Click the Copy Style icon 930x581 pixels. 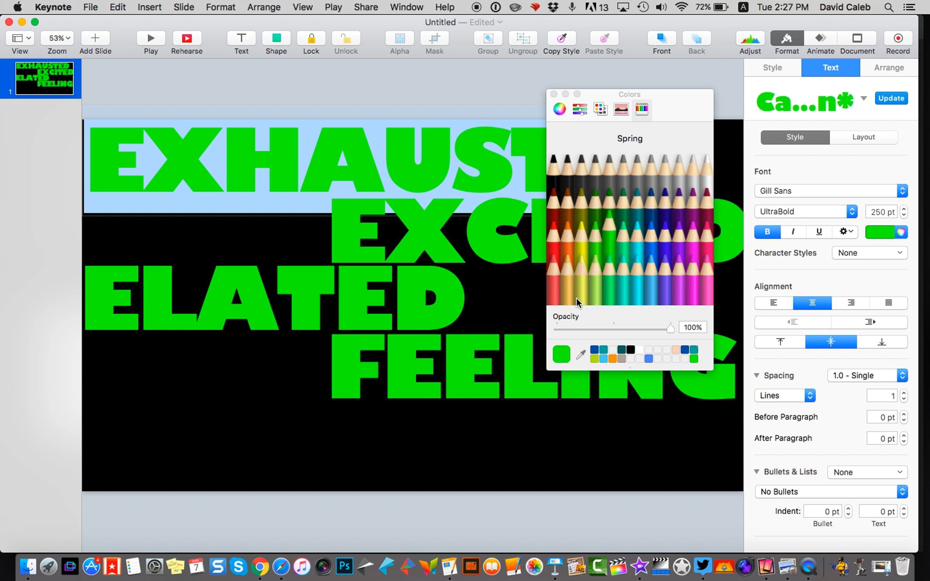point(561,38)
